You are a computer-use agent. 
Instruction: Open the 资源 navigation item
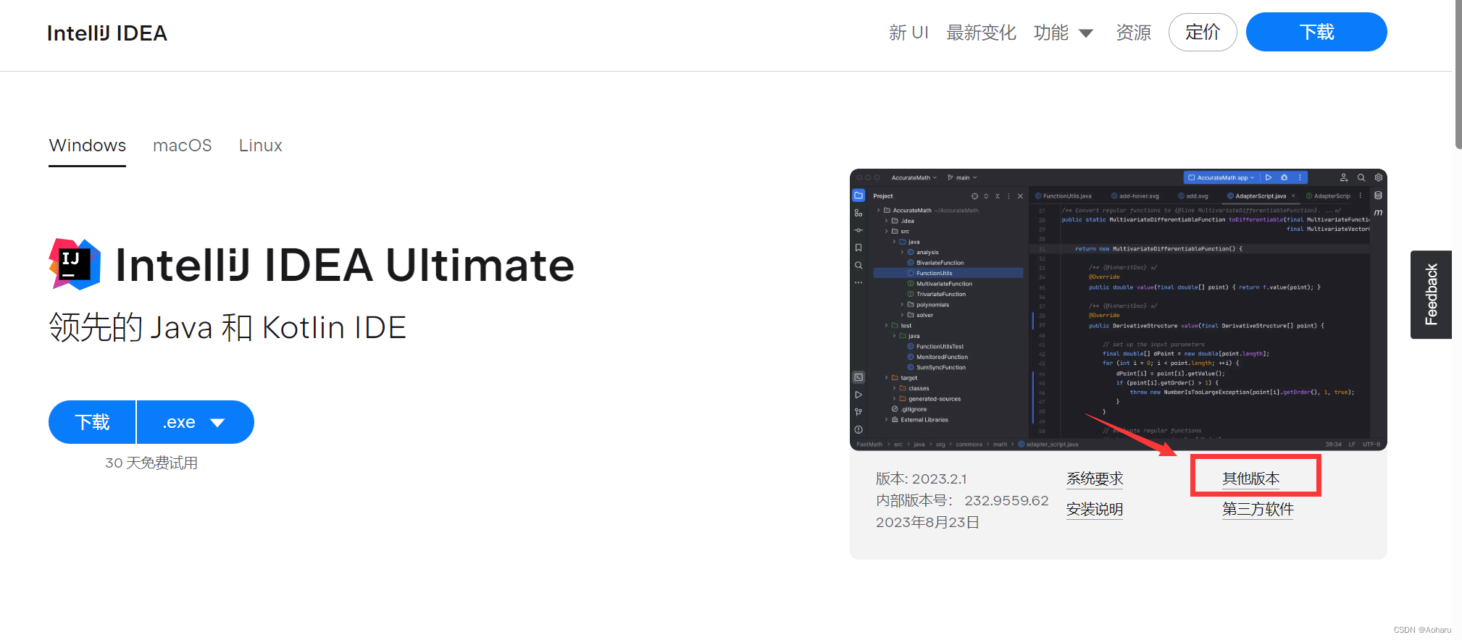1133,33
